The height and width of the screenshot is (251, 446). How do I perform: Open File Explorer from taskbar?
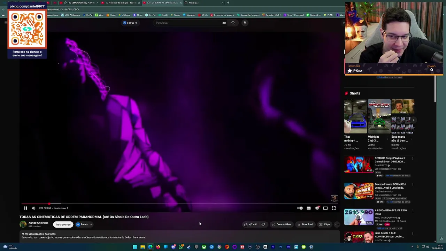click(143, 247)
